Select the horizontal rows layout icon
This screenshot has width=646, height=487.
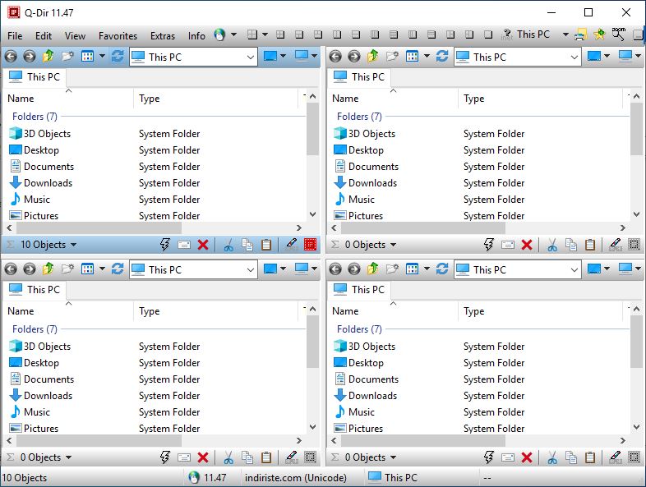tap(394, 34)
